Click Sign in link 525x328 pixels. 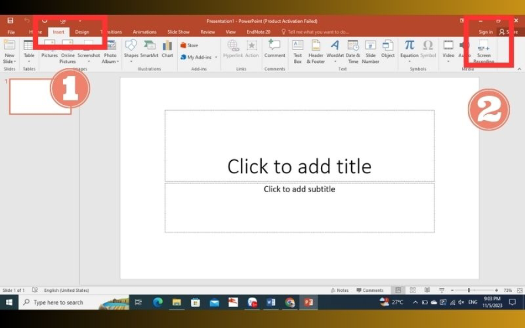coord(485,32)
